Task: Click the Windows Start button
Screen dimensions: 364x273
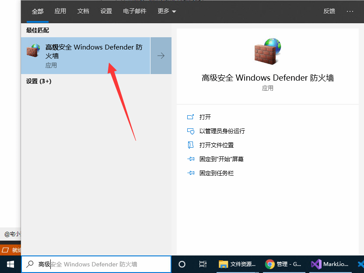Action: [x=10, y=264]
